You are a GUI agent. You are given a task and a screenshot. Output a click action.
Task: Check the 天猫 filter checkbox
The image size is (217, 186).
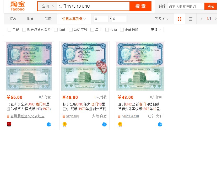click(107, 30)
